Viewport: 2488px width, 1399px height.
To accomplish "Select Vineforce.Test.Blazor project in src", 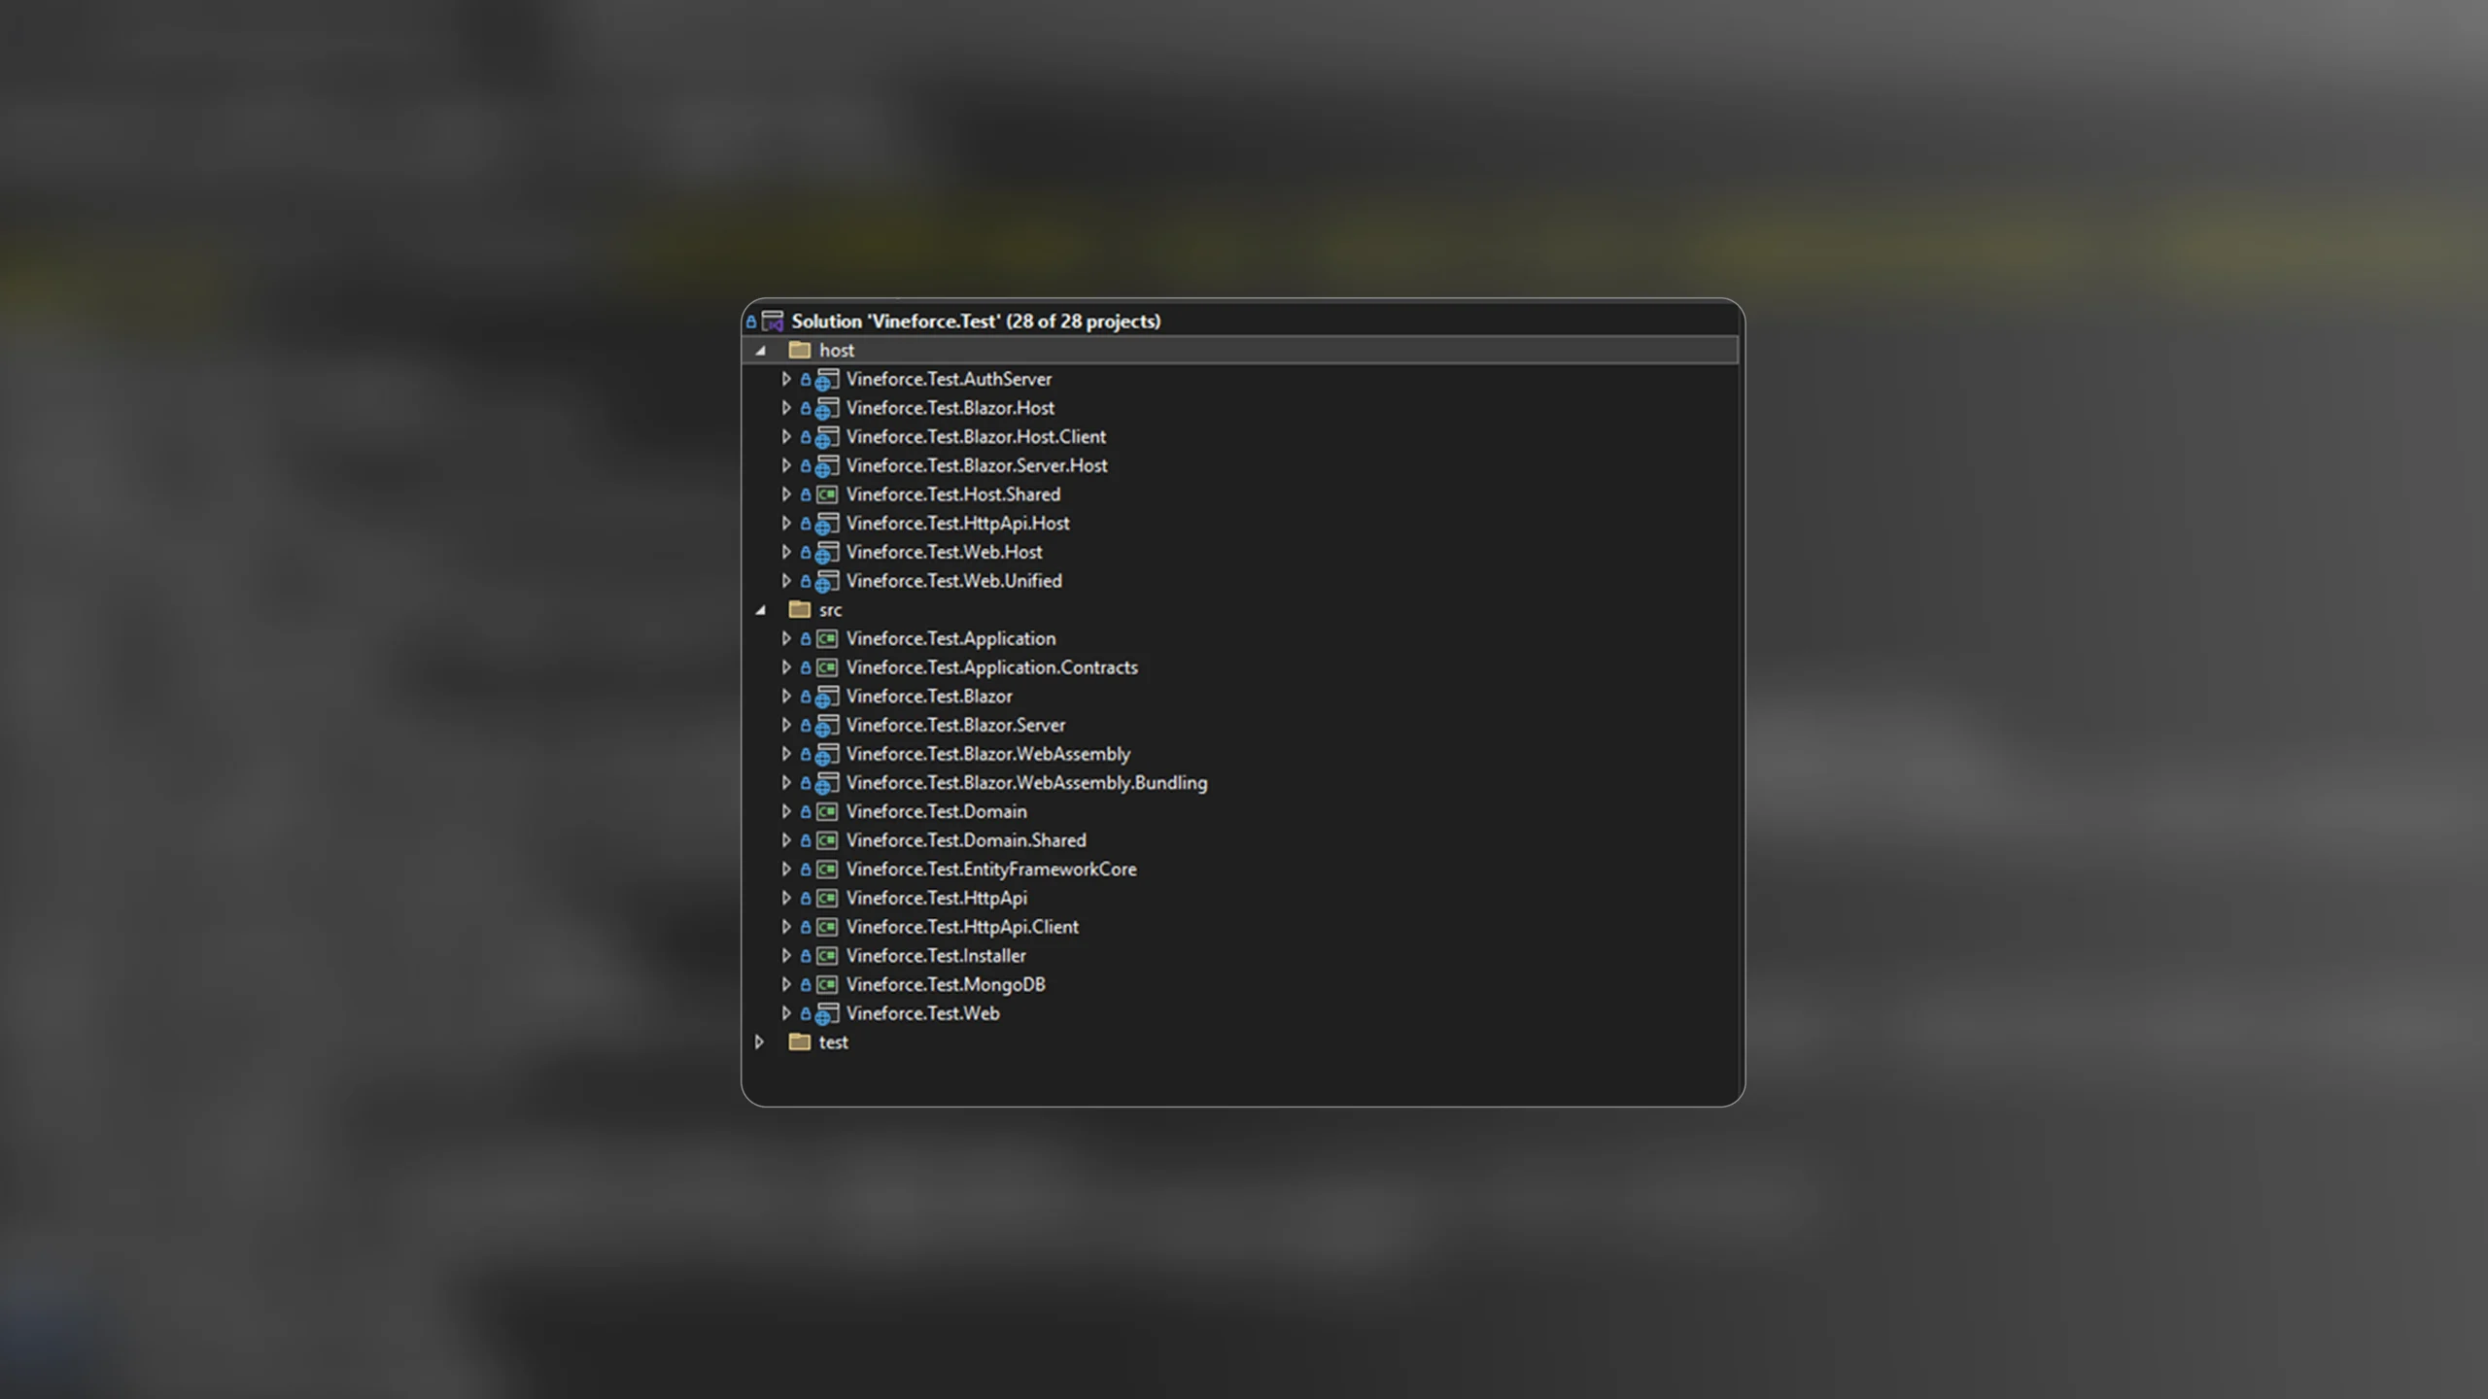I will click(x=929, y=697).
